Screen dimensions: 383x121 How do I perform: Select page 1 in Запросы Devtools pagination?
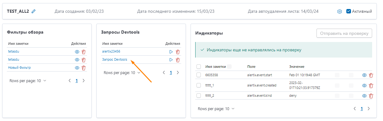pyautogui.click(x=171, y=72)
